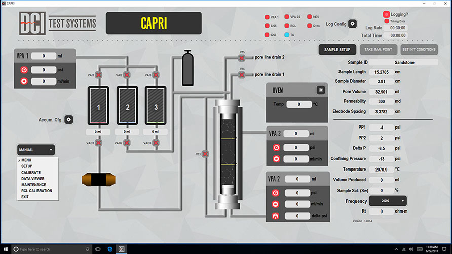
Task: Toggle valve VAI1 open
Action: coord(99,75)
